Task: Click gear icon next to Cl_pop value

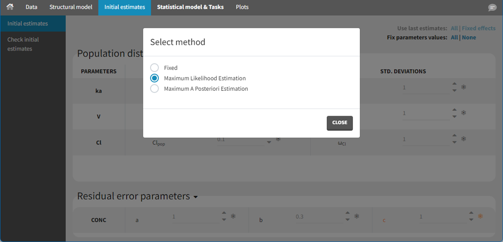Action: click(x=278, y=139)
